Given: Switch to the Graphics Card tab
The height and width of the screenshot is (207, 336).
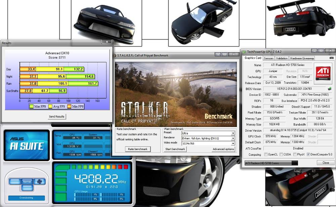Looking at the screenshot, I should coord(253,58).
